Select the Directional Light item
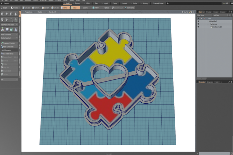The width and height of the screenshot is (233, 155). 216,27
